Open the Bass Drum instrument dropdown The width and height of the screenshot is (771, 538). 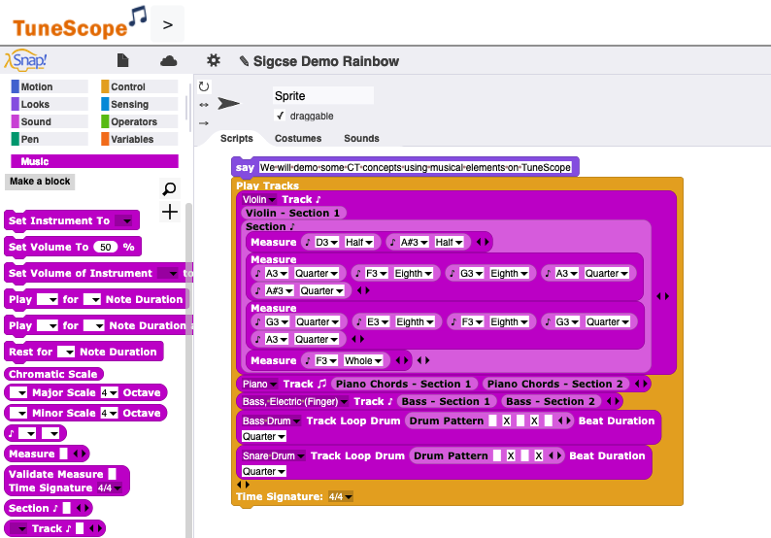[271, 420]
